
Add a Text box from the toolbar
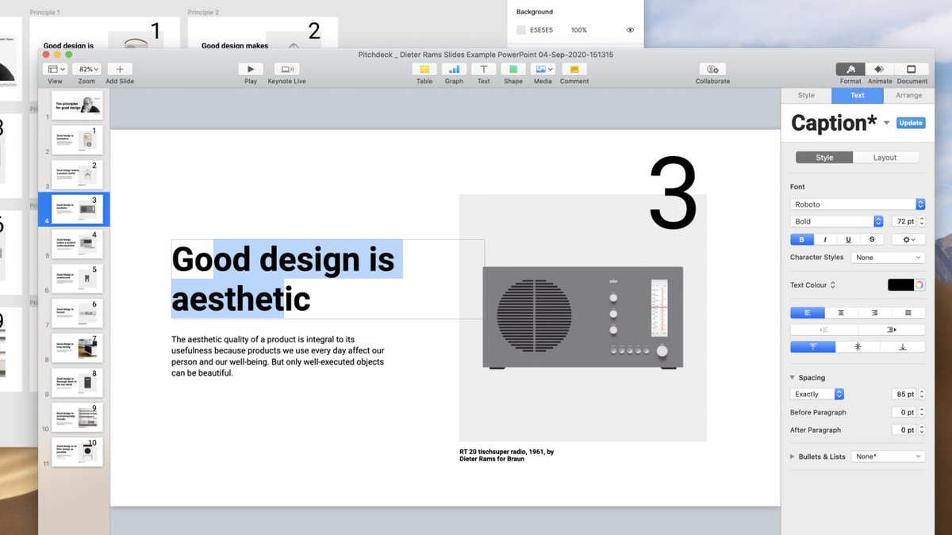click(x=483, y=69)
